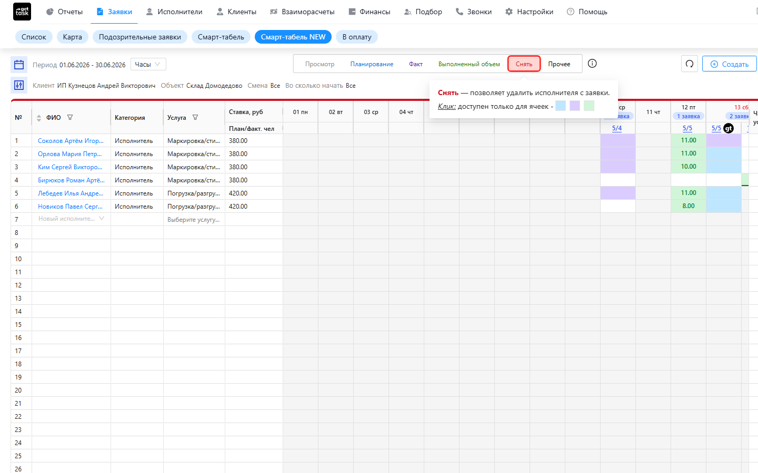Switch mode to Планирование
758x473 pixels.
372,64
